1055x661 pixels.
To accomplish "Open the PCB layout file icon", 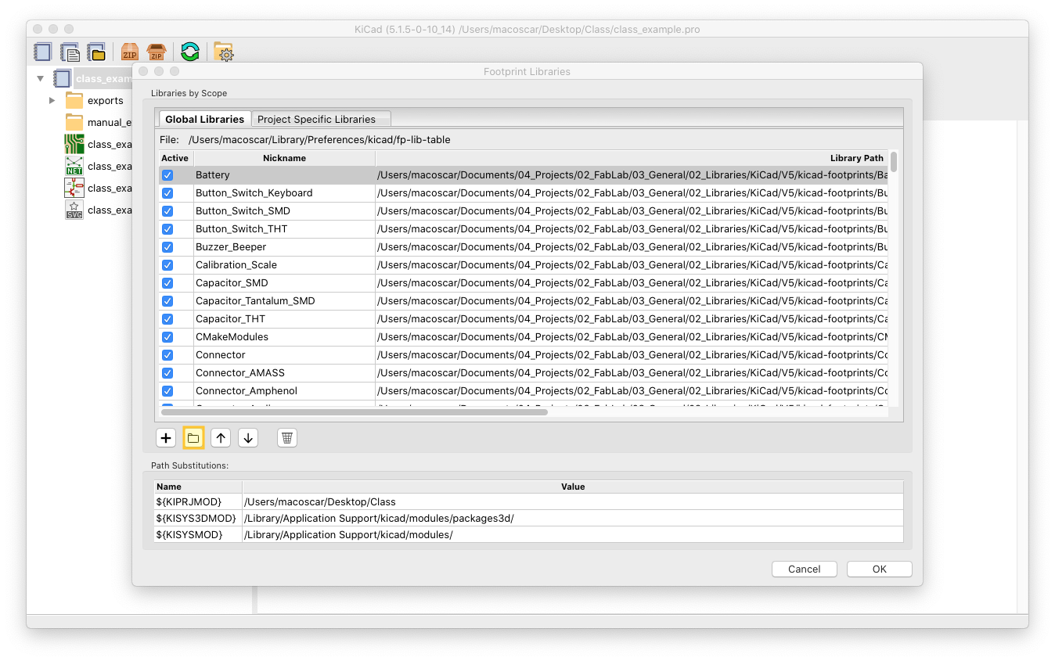I will coord(74,144).
